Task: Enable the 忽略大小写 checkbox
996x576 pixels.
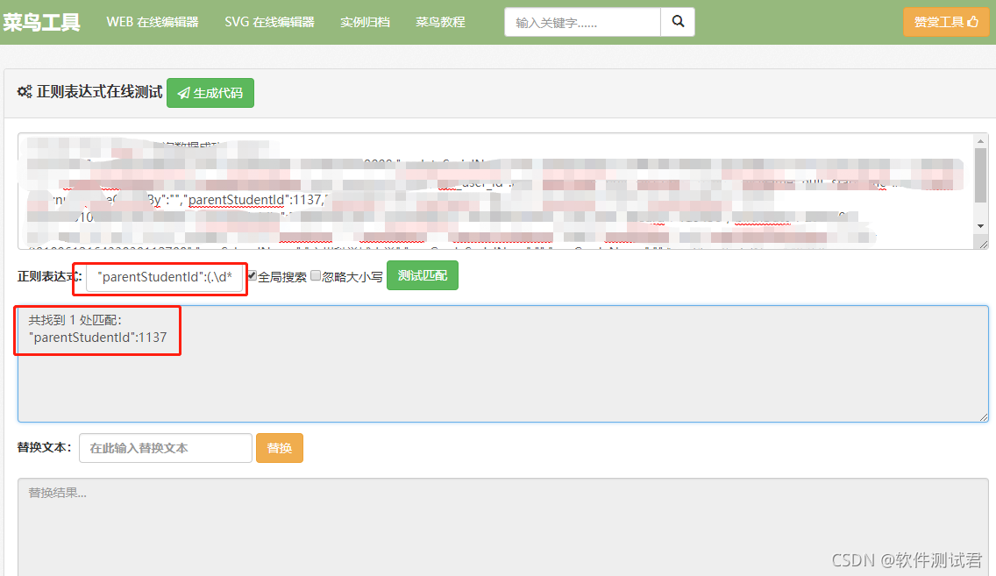Action: (x=316, y=275)
